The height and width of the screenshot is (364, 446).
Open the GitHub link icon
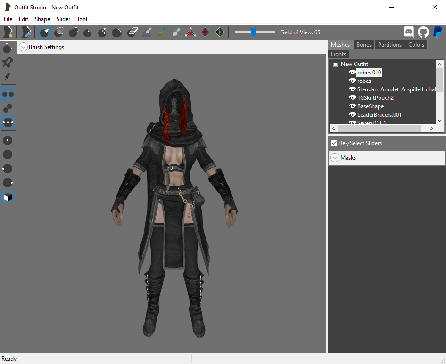click(423, 32)
